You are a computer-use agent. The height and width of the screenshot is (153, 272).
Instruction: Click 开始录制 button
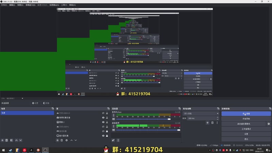[x=246, y=119]
